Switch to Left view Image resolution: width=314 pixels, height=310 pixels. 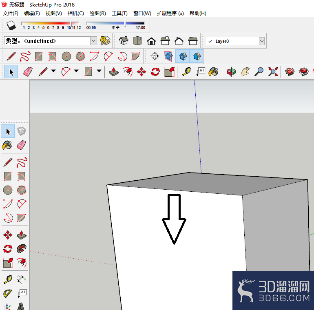pyautogui.click(x=192, y=41)
